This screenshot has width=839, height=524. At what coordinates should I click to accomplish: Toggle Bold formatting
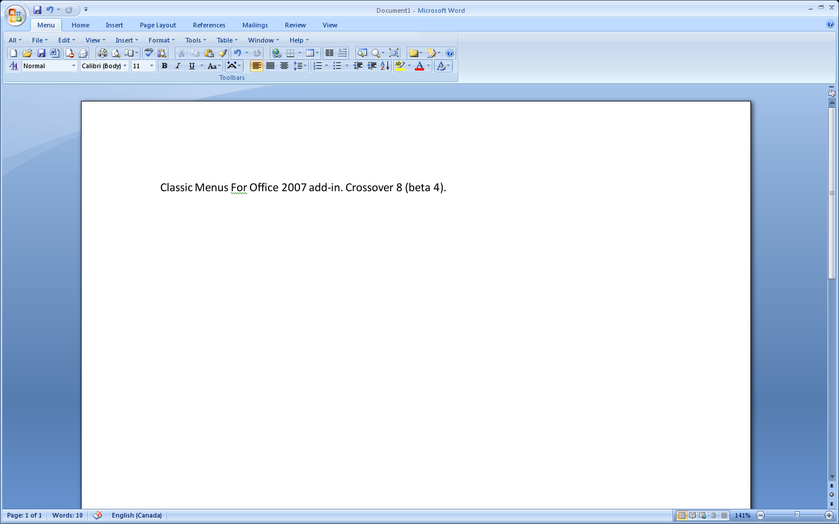pos(164,66)
